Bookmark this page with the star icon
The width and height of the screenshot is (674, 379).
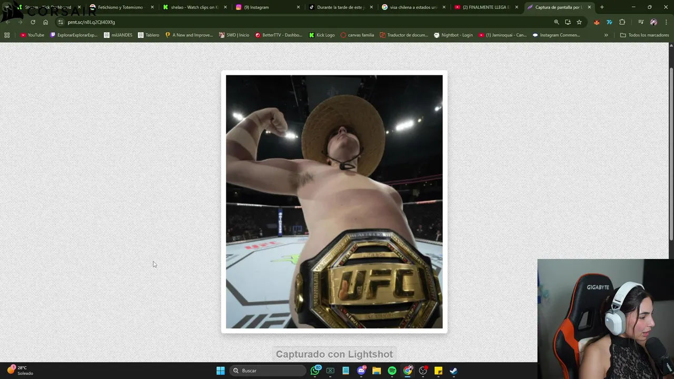(x=579, y=22)
